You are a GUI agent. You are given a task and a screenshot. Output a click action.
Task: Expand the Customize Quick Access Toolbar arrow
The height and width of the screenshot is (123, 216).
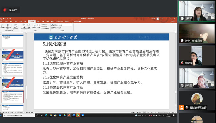click(13, 19)
